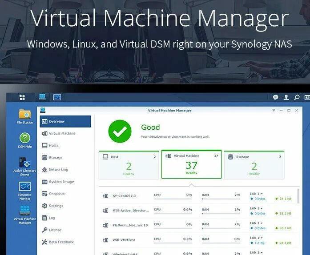Click the Virtual Machine Manager title bar app icon
310x255 pixels.
click(43, 110)
